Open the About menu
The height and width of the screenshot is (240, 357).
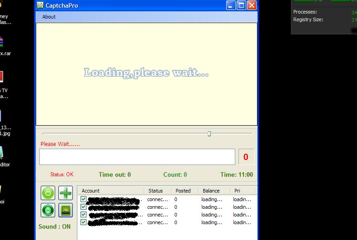tap(49, 17)
